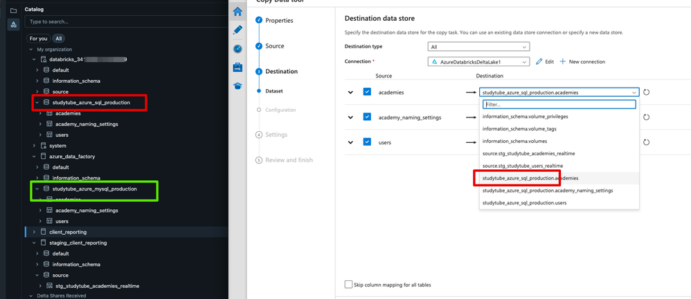Click Edit next to the connection
Screen dimensions: 691x299
[x=545, y=62]
